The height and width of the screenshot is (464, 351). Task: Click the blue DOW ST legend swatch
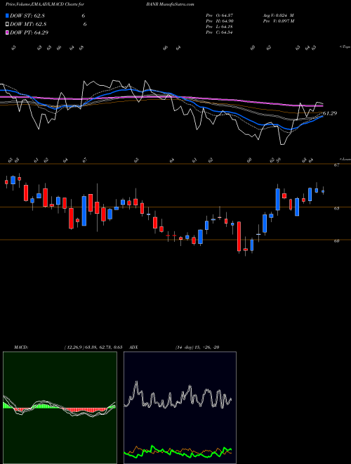click(8, 16)
